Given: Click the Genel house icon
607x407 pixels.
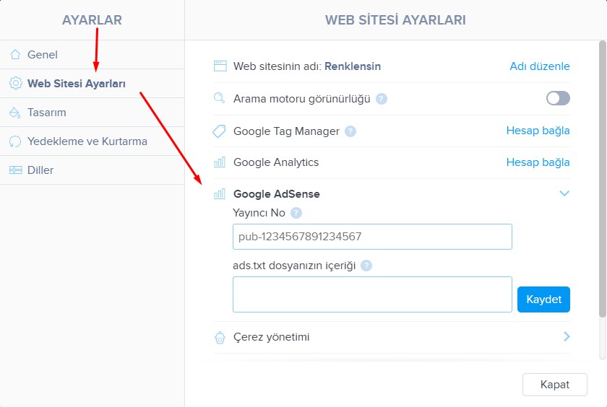Looking at the screenshot, I should pyautogui.click(x=14, y=55).
